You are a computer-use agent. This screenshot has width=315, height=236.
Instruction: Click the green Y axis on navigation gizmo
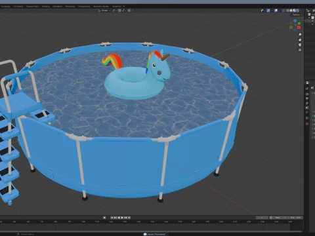(x=299, y=24)
